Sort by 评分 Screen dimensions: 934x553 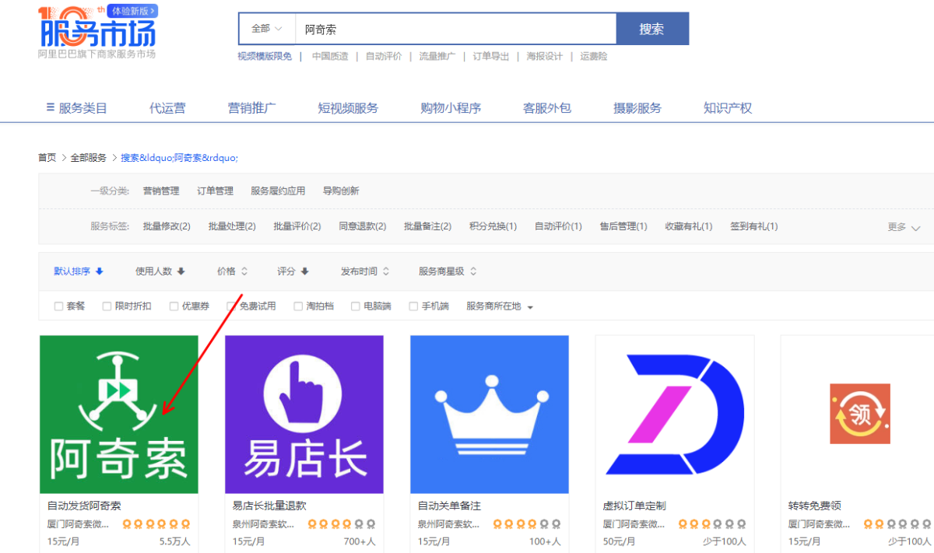[x=293, y=271]
